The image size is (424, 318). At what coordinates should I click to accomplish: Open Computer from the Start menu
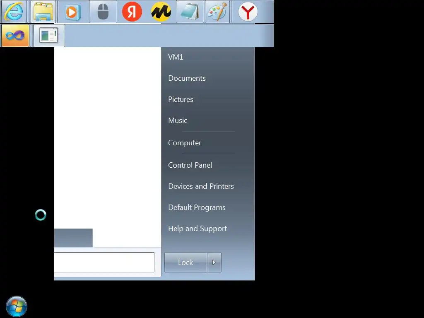[185, 143]
